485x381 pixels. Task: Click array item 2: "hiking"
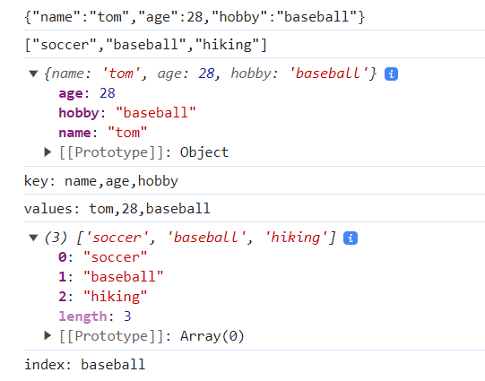pos(103,296)
